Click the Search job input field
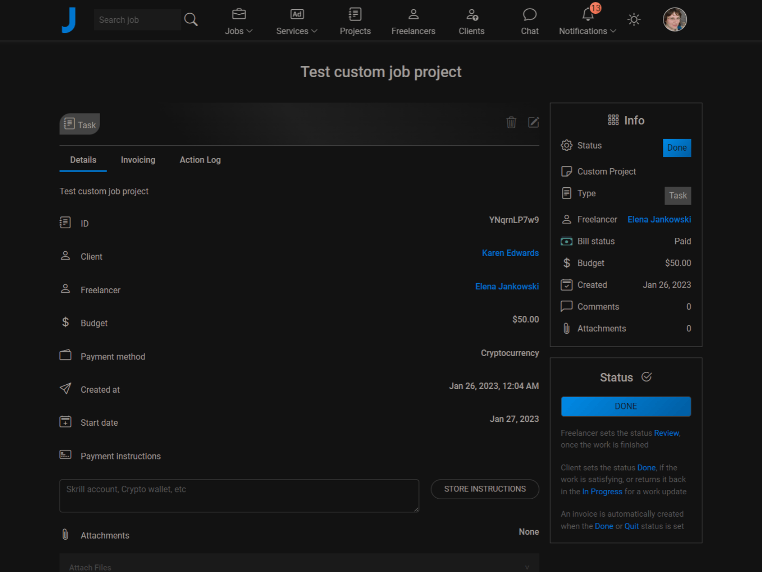Image resolution: width=762 pixels, height=572 pixels. (x=137, y=20)
